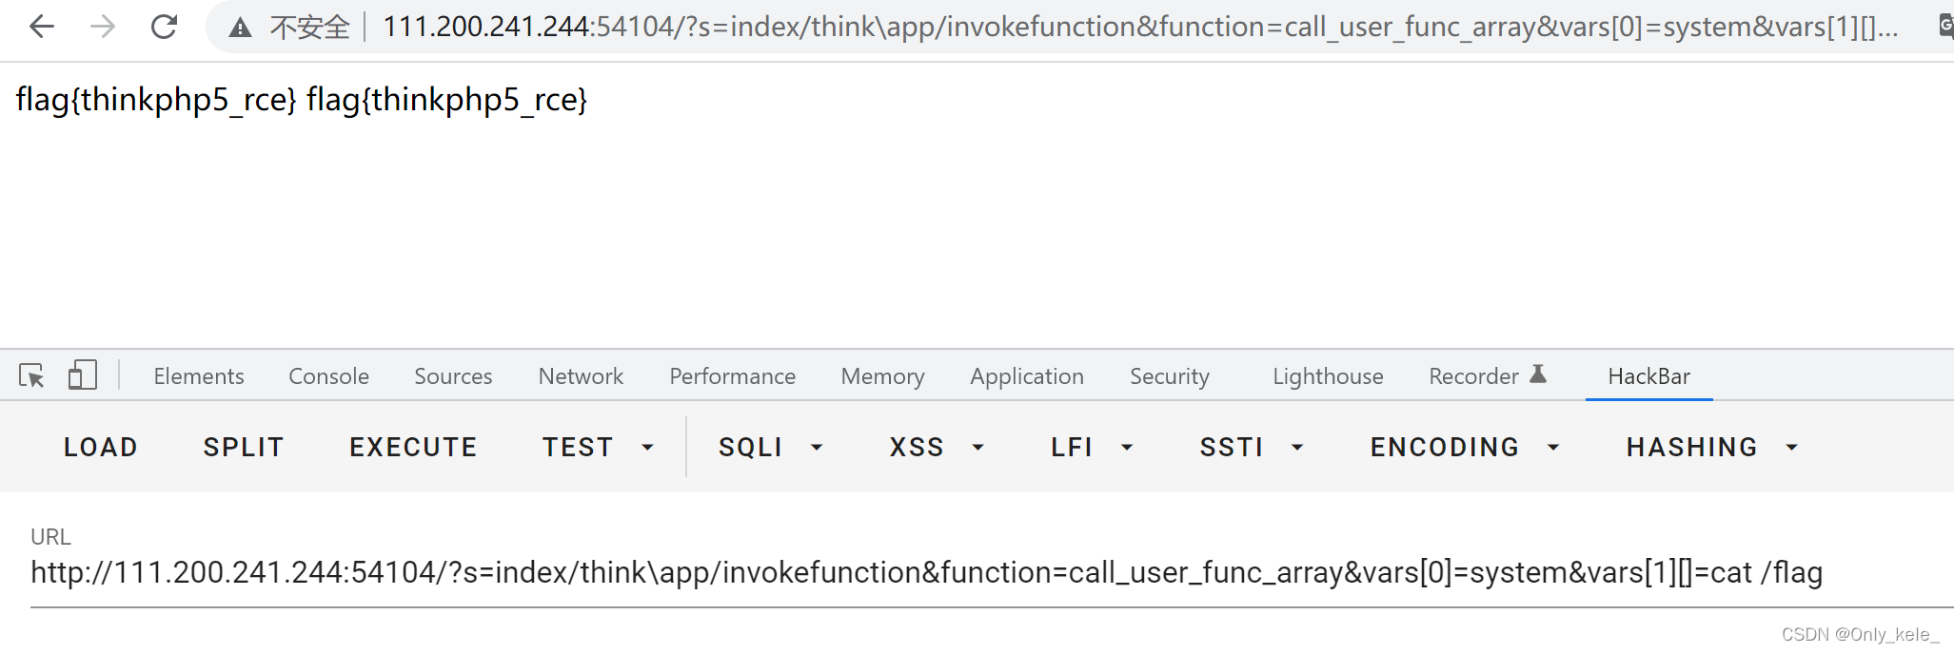Open the Security tab
This screenshot has height=653, width=1954.
coord(1169,376)
